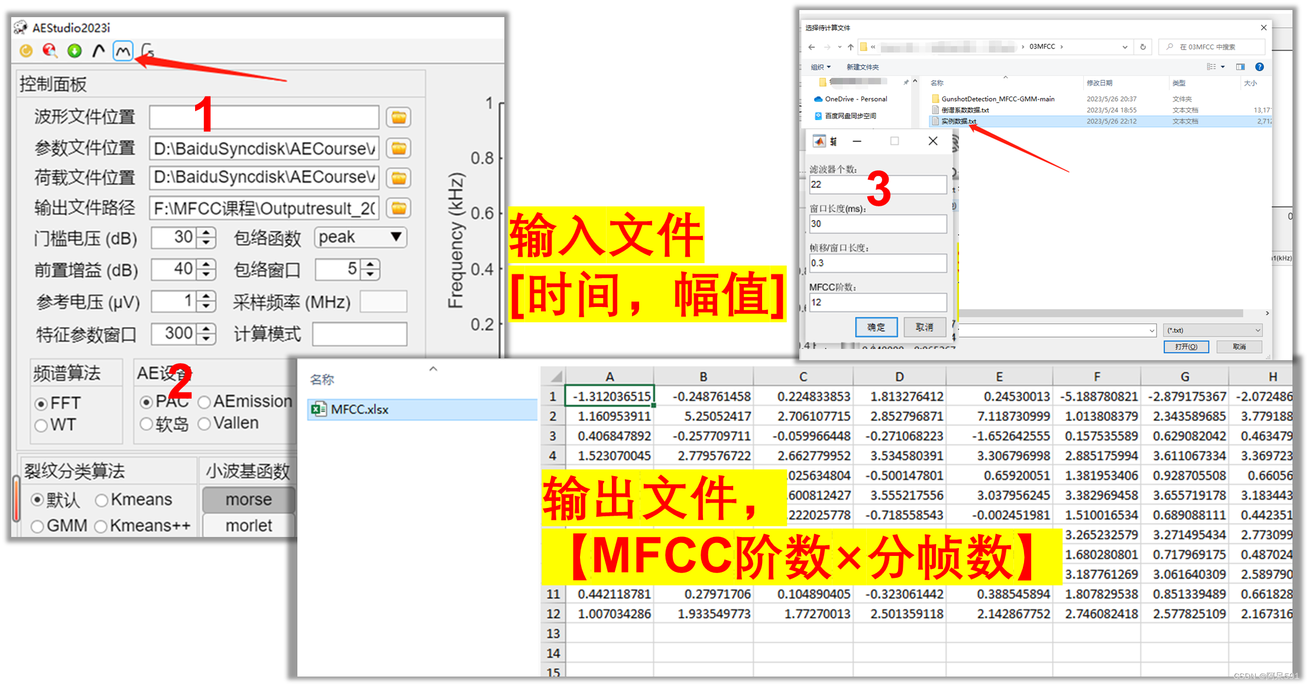Image resolution: width=1309 pixels, height=686 pixels.
Task: Open folder browser for 波形文件位置
Action: point(398,117)
